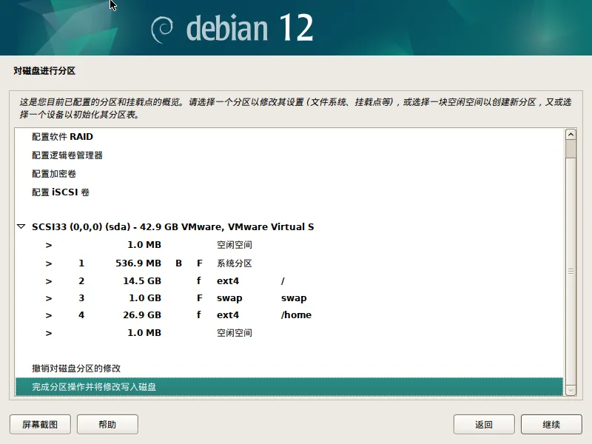Click the 'ext4' filesystem text on partition 2
Screen dimensions: 592x444
coord(228,281)
